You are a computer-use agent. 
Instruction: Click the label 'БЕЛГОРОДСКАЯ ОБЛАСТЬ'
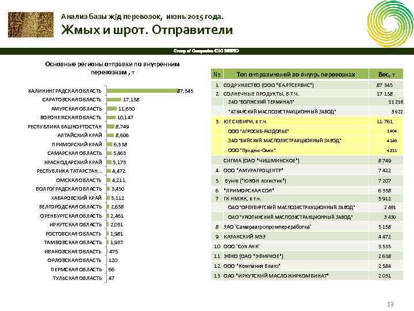71,207
